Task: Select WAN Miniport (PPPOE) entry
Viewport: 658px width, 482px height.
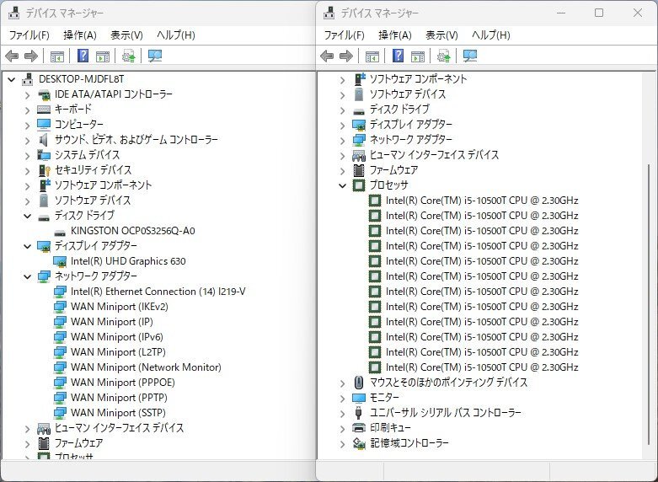Action: tap(122, 382)
